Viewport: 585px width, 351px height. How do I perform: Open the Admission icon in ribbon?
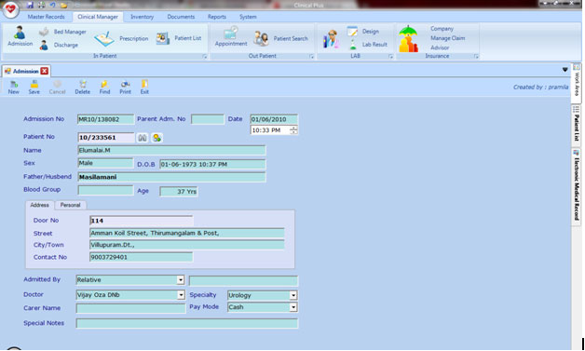pos(20,36)
